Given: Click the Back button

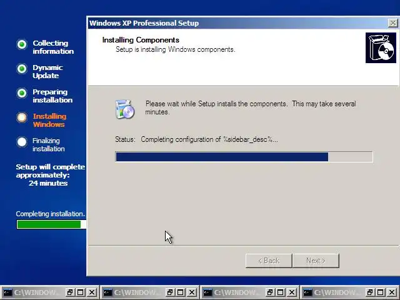Looking at the screenshot, I should click(269, 261).
